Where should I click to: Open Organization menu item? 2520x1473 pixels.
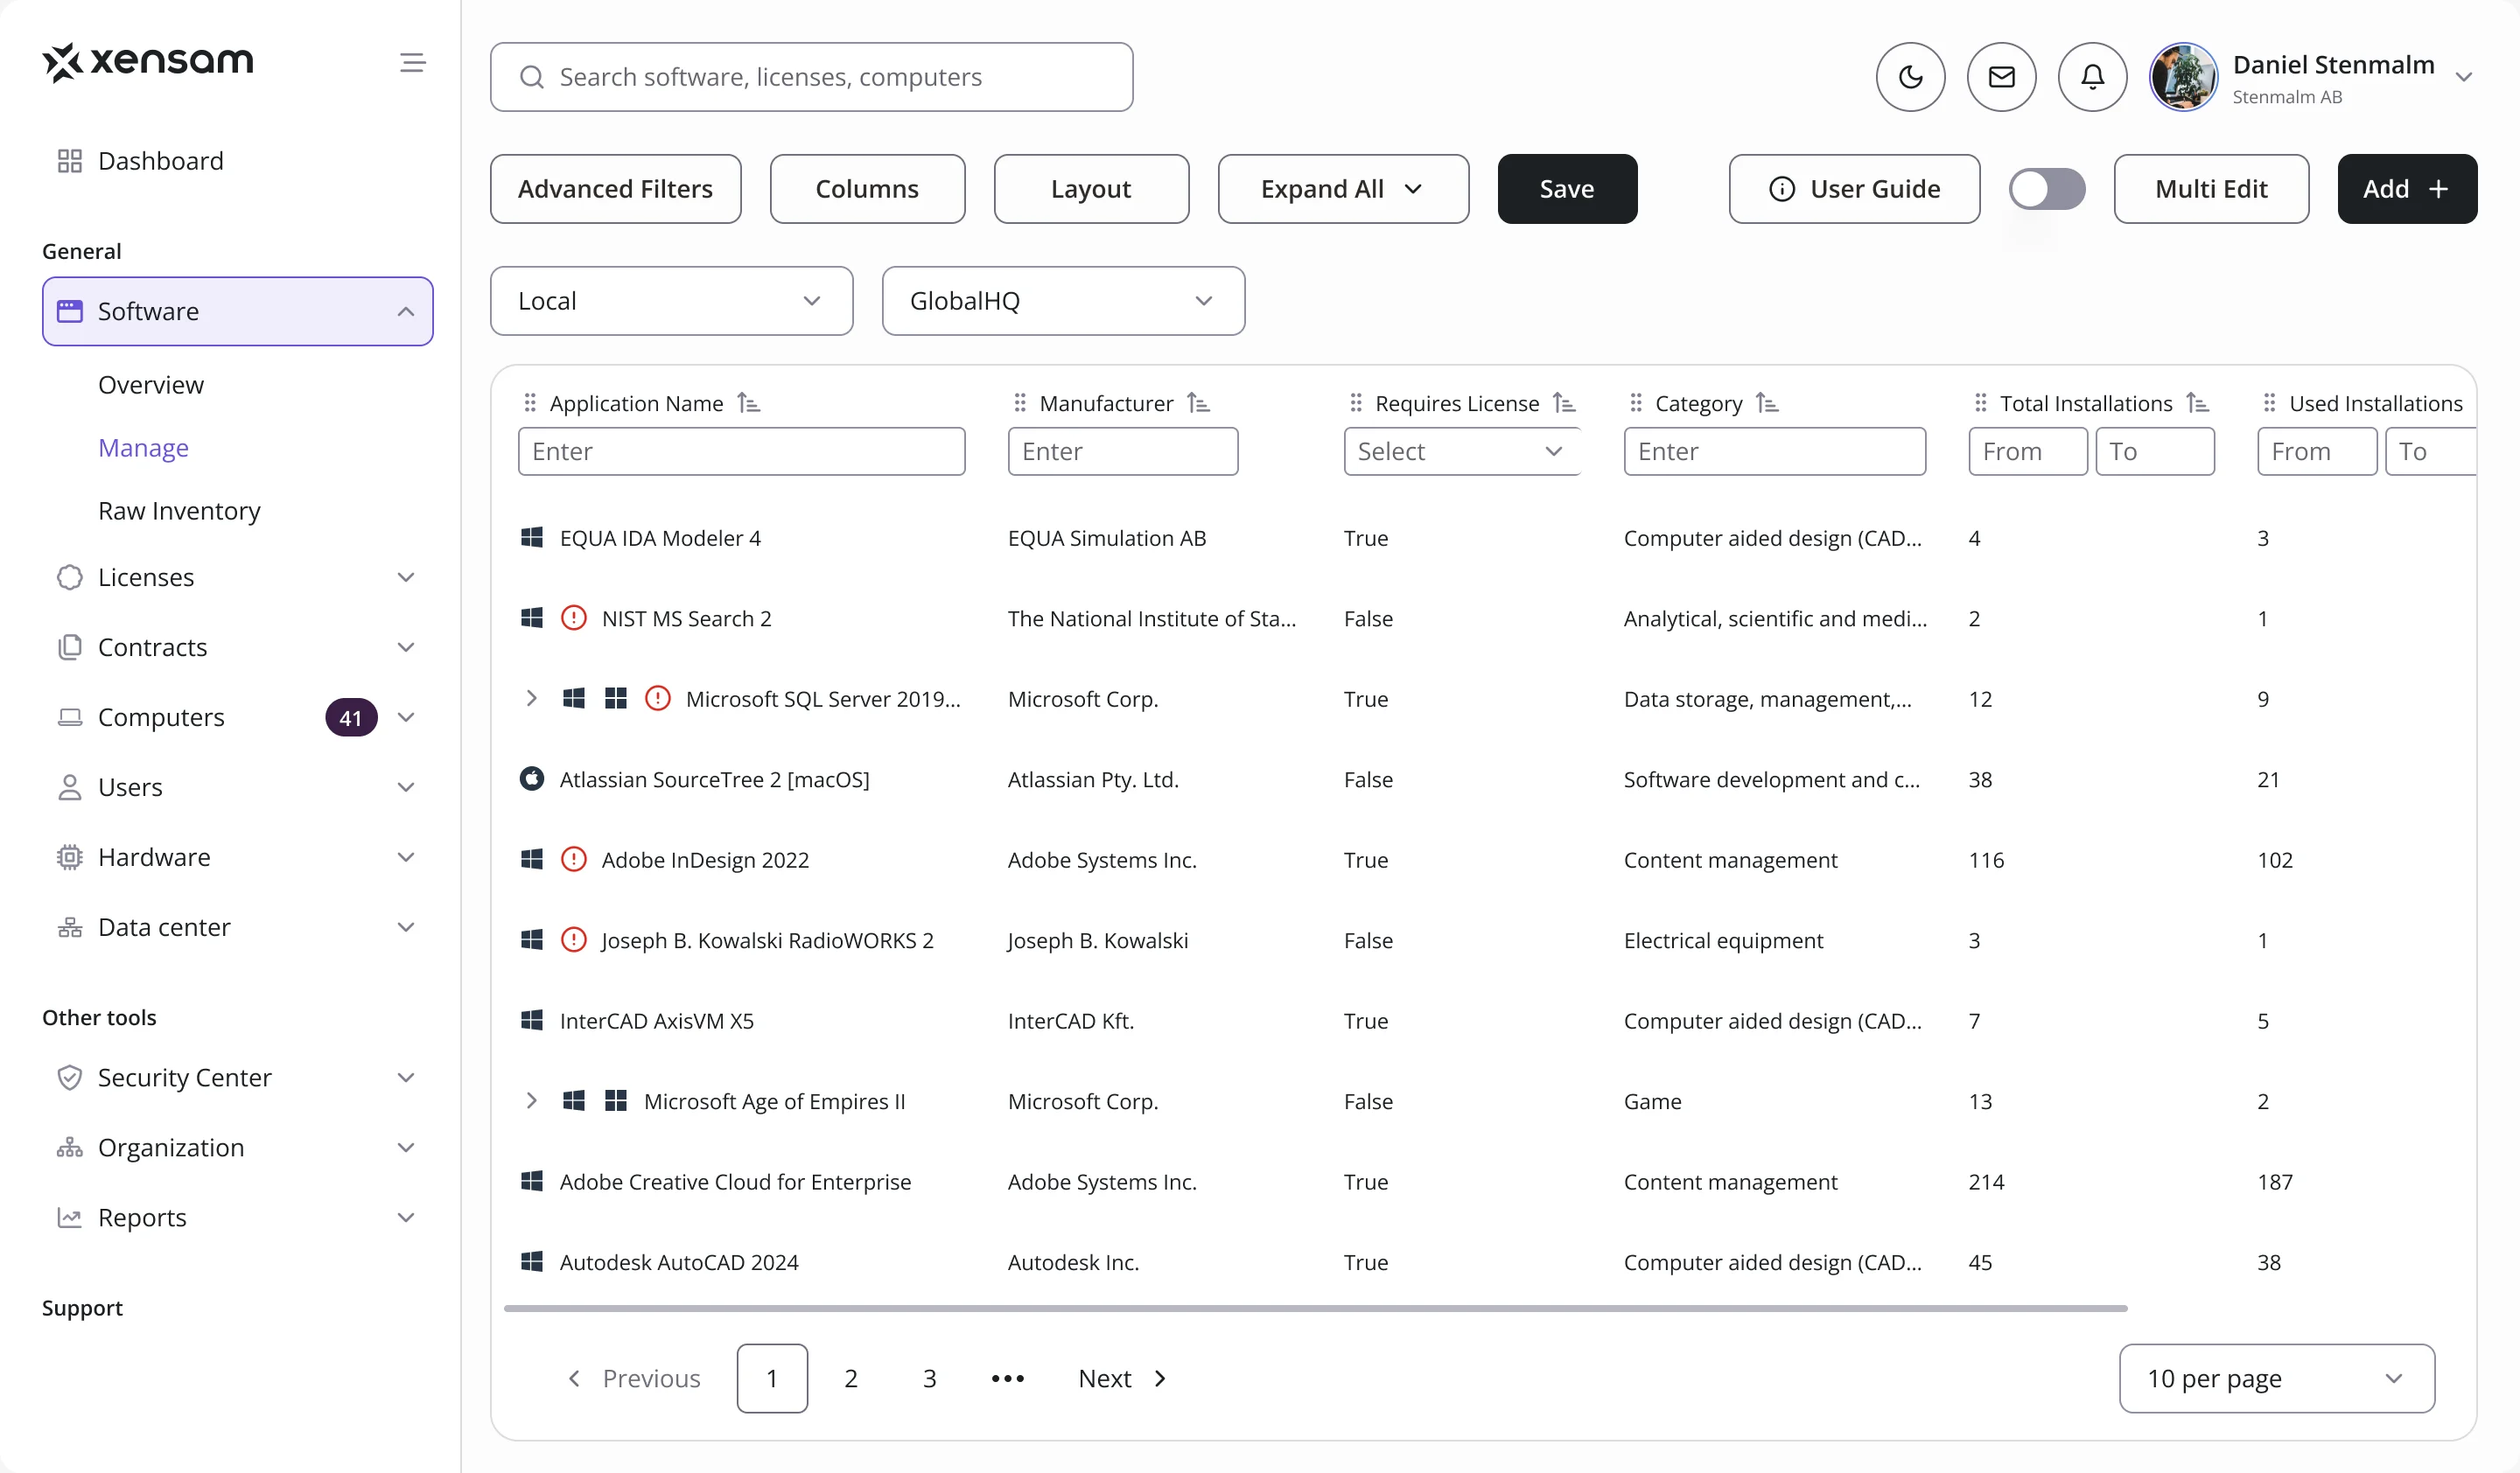coord(238,1148)
